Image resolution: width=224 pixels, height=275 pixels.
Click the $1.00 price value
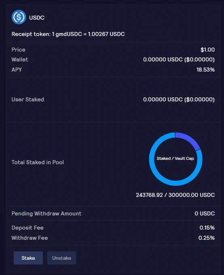tap(208, 50)
